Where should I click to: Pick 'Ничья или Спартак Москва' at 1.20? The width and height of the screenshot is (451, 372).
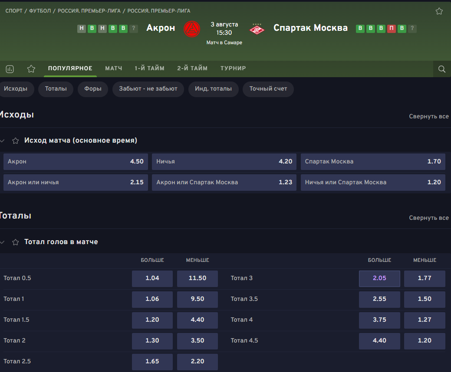coord(373,183)
